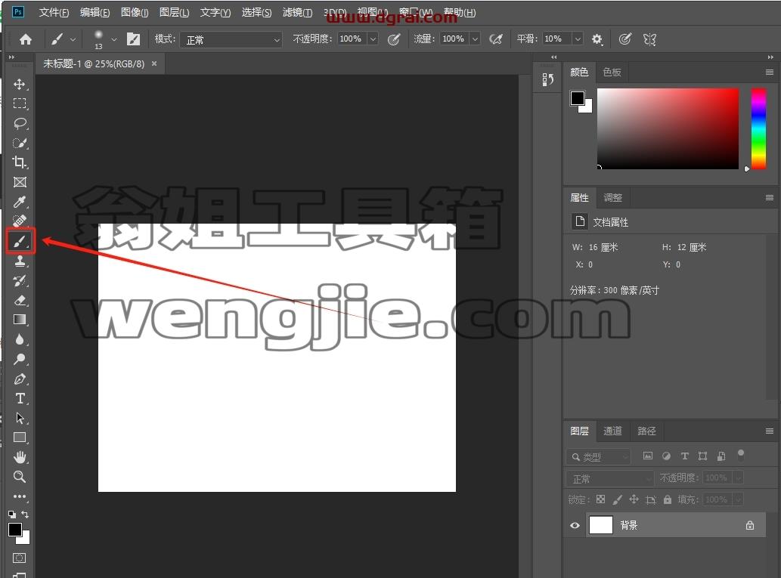
Task: Switch to the 调整 tab
Action: (612, 198)
